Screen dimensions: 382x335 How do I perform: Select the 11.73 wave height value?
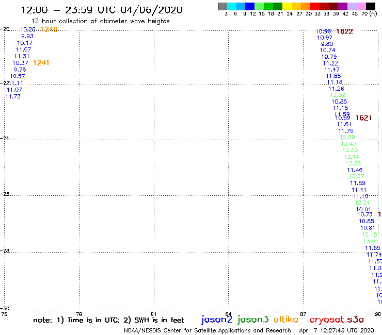[x=13, y=96]
